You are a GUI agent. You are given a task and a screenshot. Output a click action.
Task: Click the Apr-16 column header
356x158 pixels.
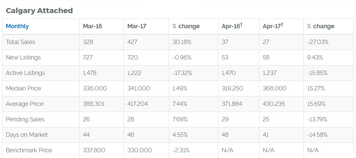pyautogui.click(x=231, y=26)
